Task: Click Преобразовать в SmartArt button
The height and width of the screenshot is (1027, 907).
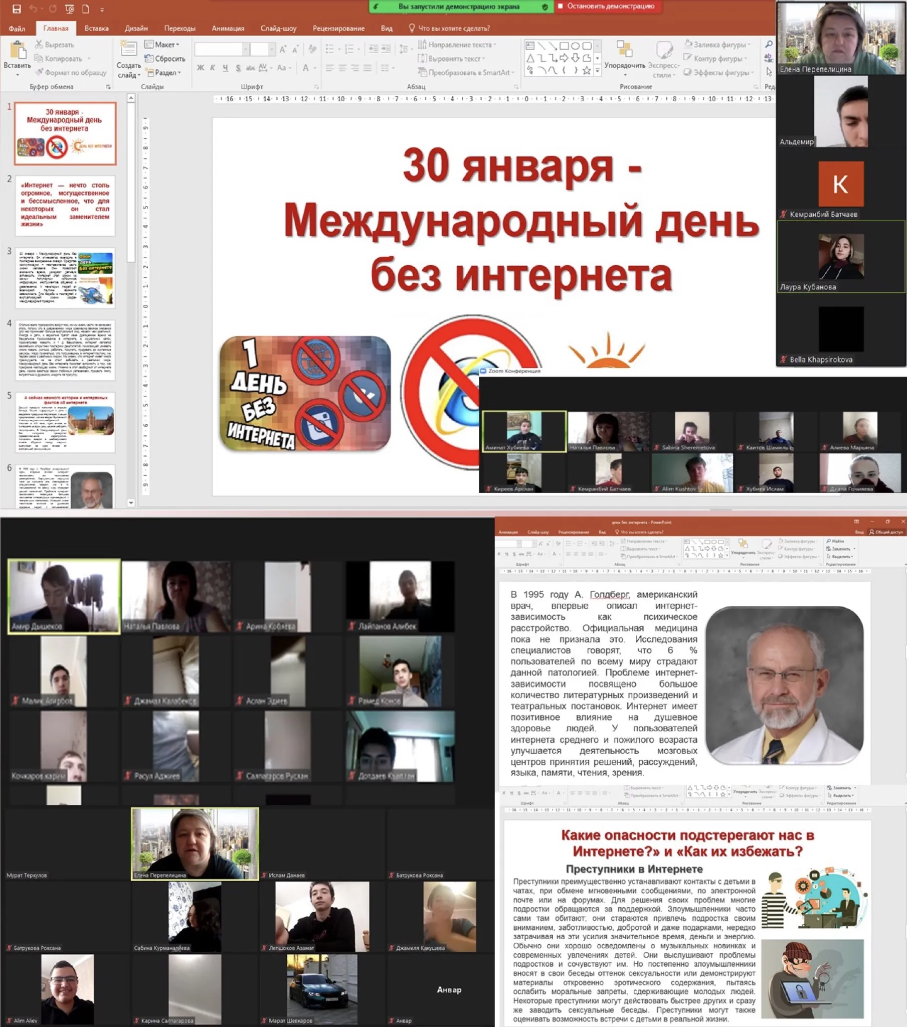Action: [466, 72]
